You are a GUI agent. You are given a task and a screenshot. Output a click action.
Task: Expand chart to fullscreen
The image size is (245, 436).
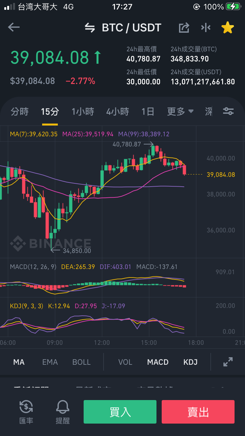click(x=228, y=362)
